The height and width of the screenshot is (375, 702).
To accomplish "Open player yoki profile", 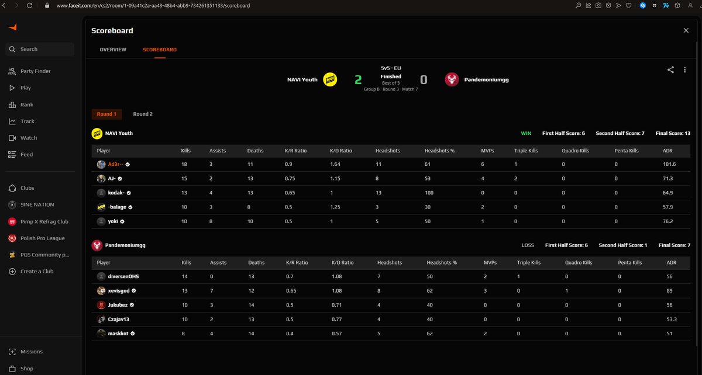I will click(113, 221).
